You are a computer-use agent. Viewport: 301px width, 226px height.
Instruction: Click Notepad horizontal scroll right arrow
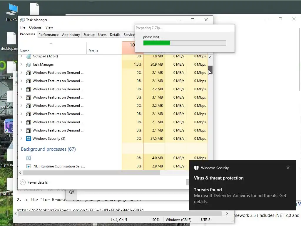[x=227, y=214]
